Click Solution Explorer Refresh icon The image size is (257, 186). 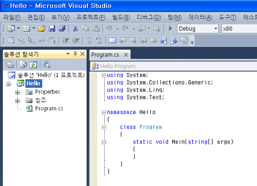pyautogui.click(x=33, y=64)
